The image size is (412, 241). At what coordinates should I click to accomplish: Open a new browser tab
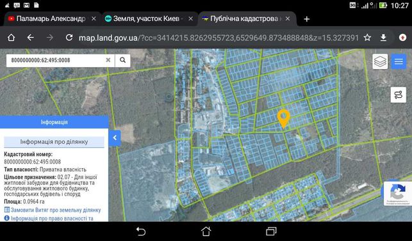tap(306, 19)
